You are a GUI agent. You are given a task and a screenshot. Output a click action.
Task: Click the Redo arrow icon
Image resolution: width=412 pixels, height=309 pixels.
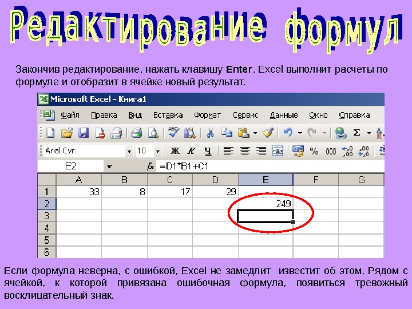click(x=312, y=132)
